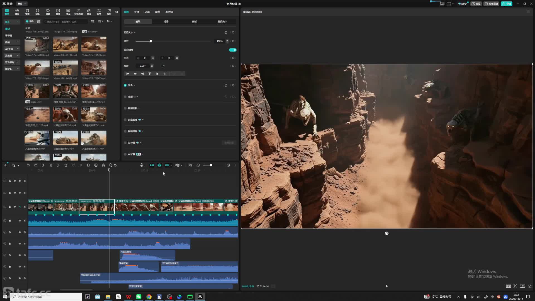Open the transitions panel icon
Viewport: 535px width, 301px height.
(x=58, y=12)
